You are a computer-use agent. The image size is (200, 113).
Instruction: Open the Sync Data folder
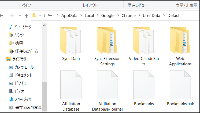[x=71, y=41]
